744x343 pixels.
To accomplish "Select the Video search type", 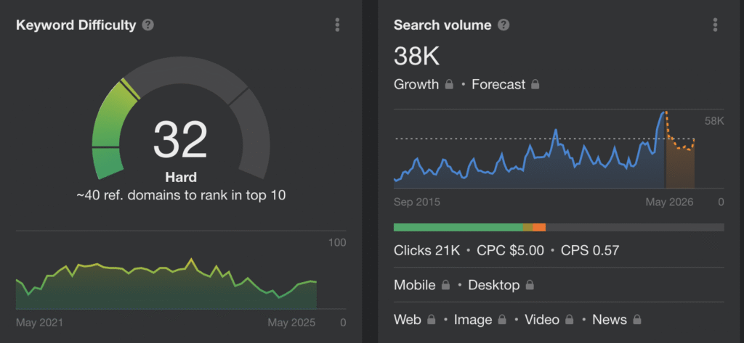I will pos(542,319).
